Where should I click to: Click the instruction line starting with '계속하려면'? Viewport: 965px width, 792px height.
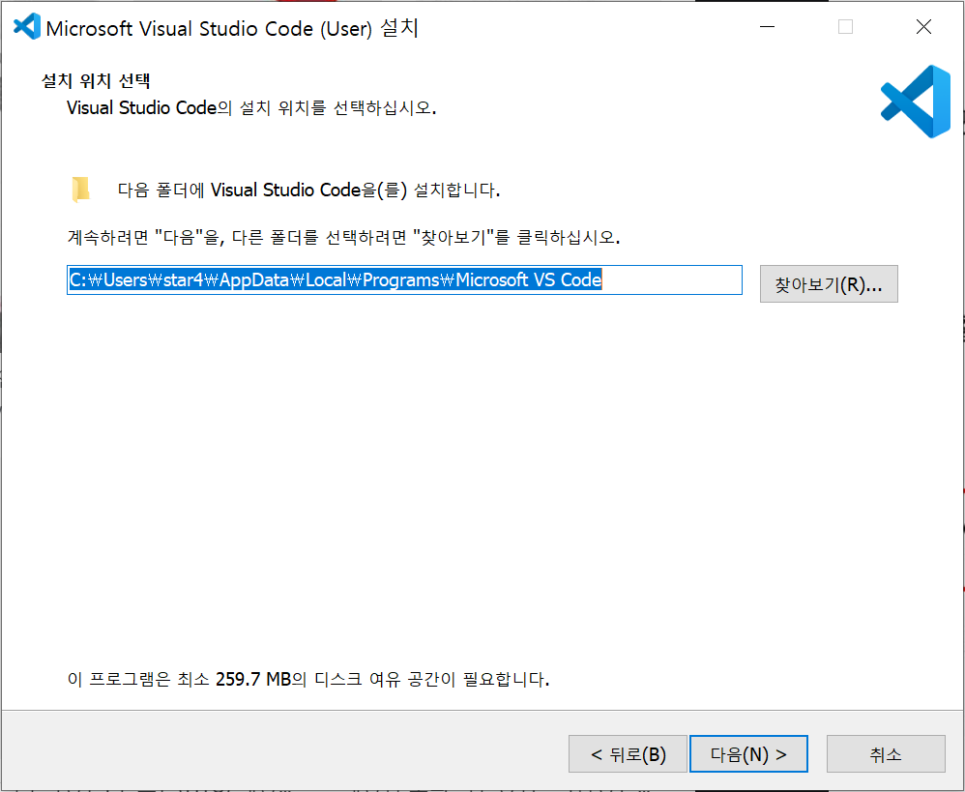tap(343, 237)
